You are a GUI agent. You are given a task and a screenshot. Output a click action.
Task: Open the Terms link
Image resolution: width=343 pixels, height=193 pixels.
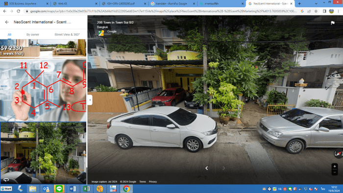pos(143,182)
